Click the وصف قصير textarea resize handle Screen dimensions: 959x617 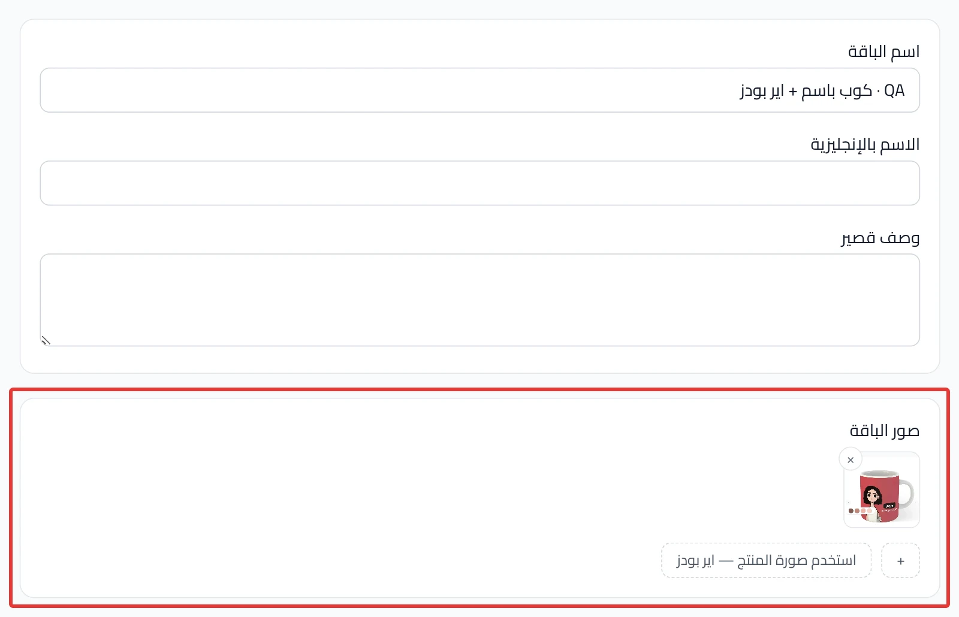[x=46, y=341]
